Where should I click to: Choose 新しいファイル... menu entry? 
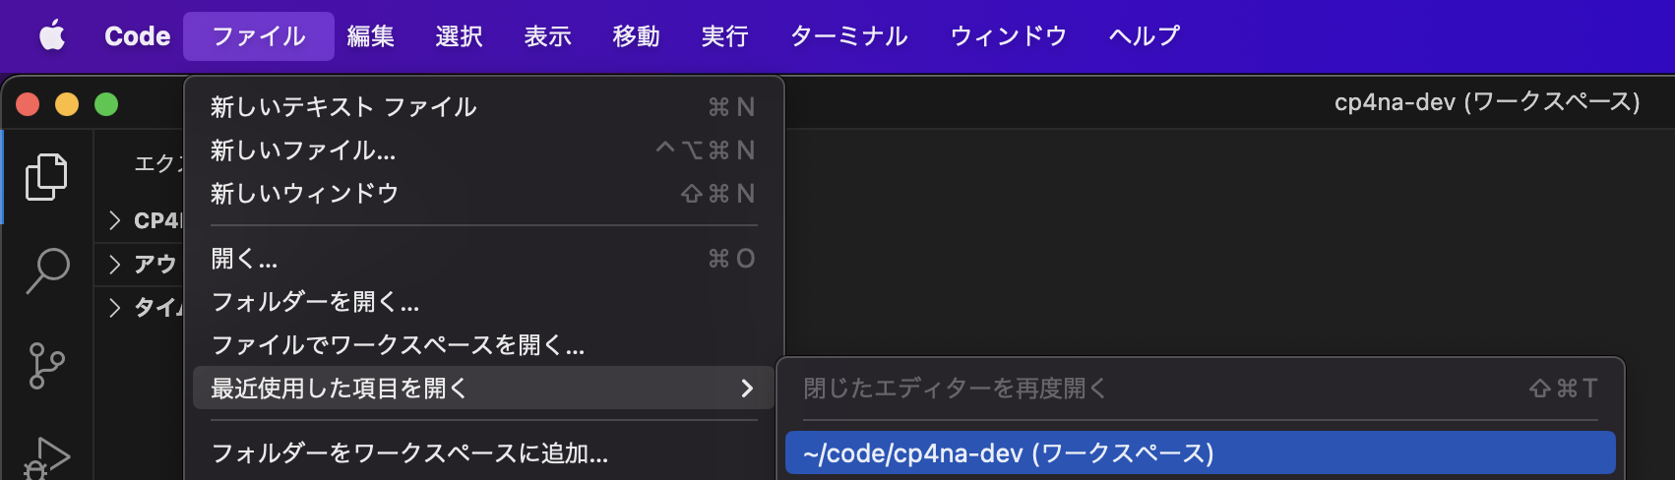click(x=483, y=150)
